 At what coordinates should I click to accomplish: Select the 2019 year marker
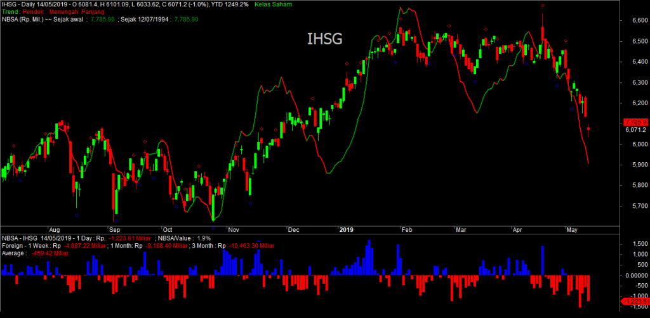pos(346,229)
